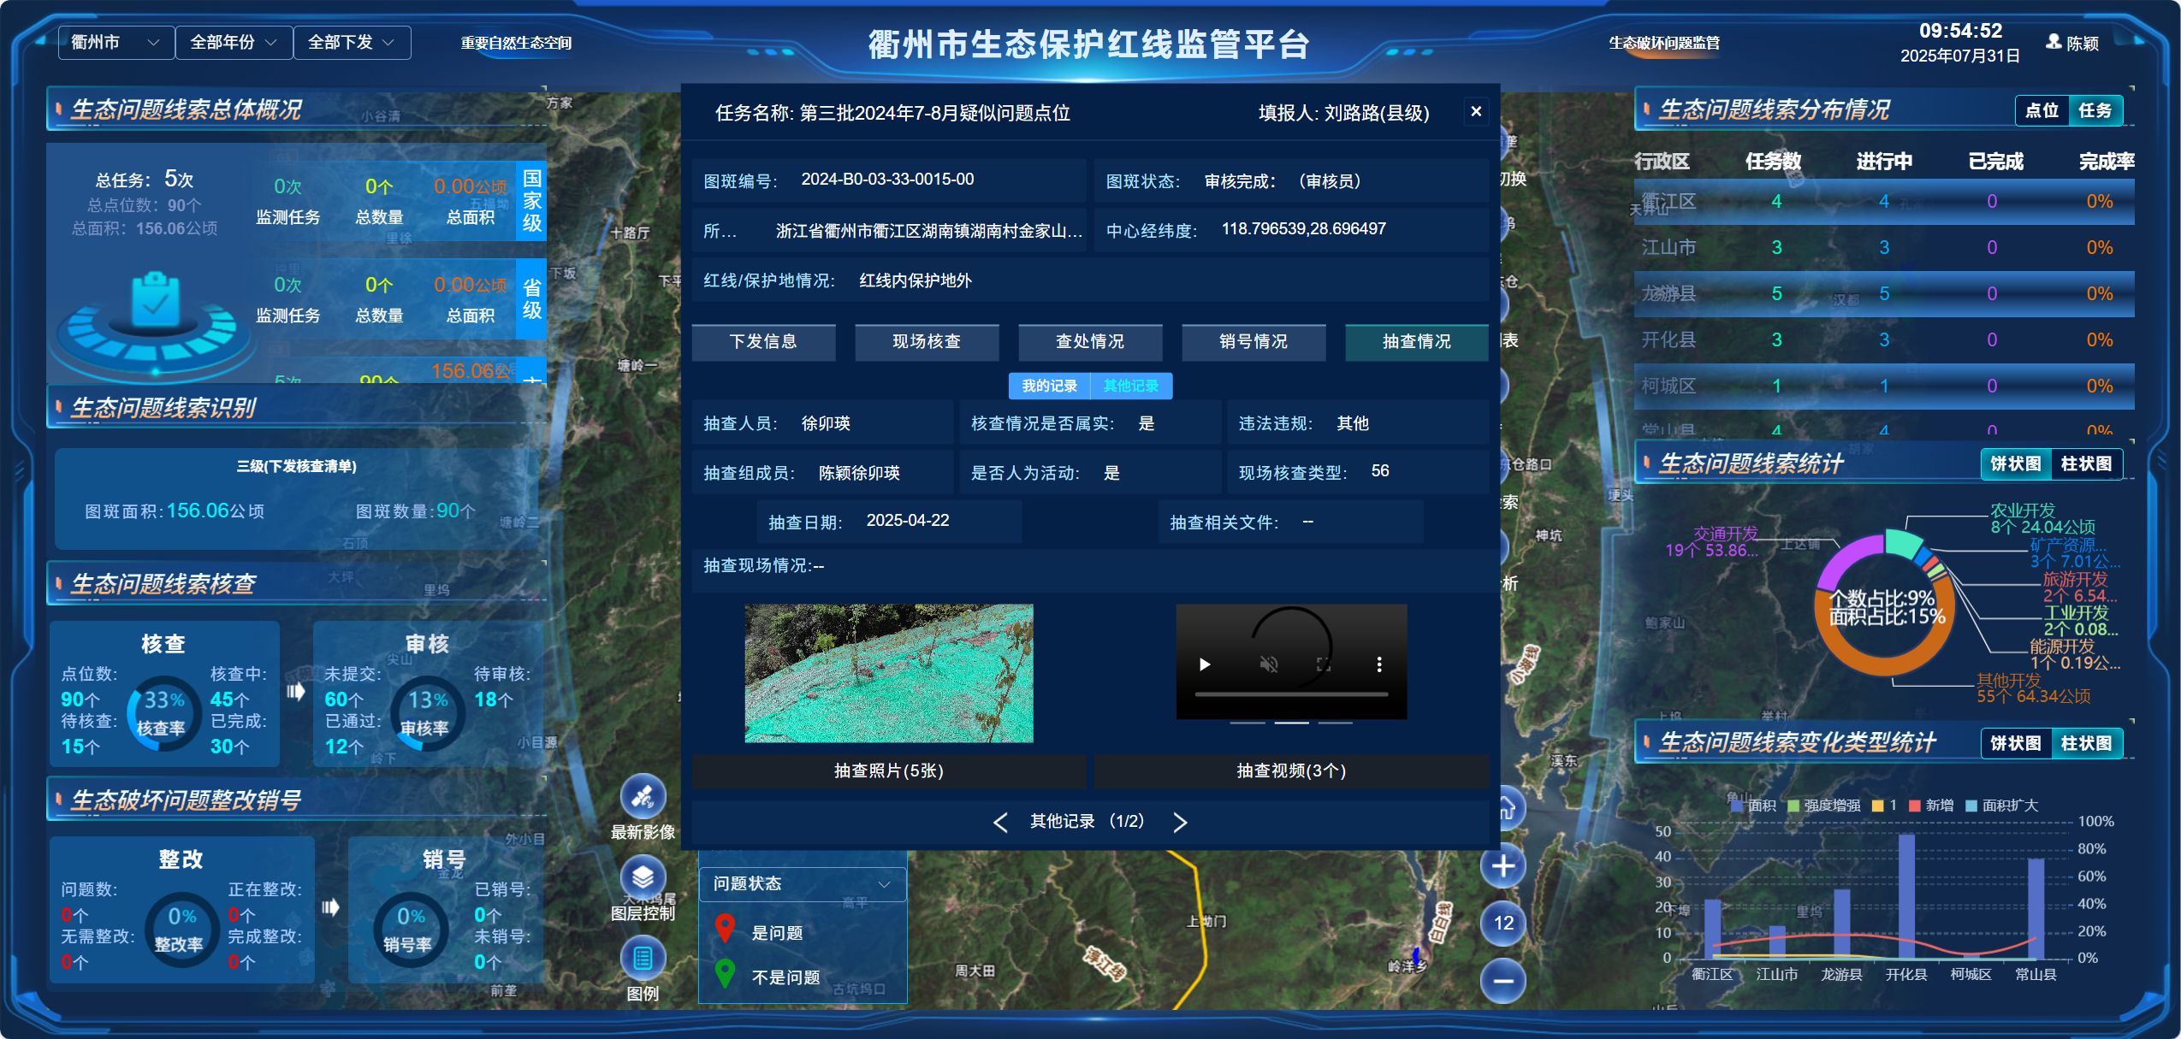Click the 重要自然生态空间 header link
2181x1039 pixels.
click(516, 43)
